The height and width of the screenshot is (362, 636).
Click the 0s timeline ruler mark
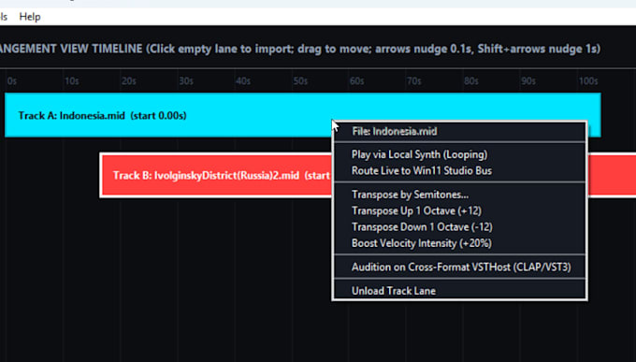(x=12, y=81)
